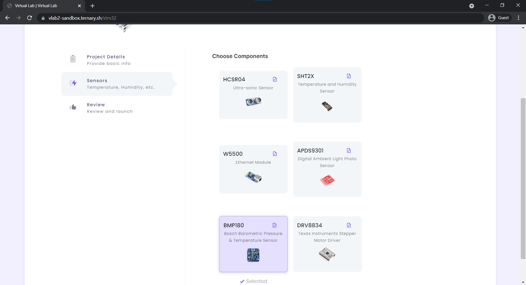Deselect the BMP180 Barometric Pressure card
This screenshot has width=526, height=285.
pyautogui.click(x=253, y=244)
